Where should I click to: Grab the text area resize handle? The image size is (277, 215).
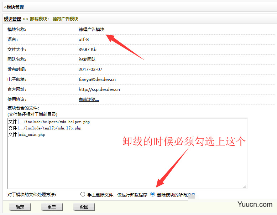pos(245,186)
